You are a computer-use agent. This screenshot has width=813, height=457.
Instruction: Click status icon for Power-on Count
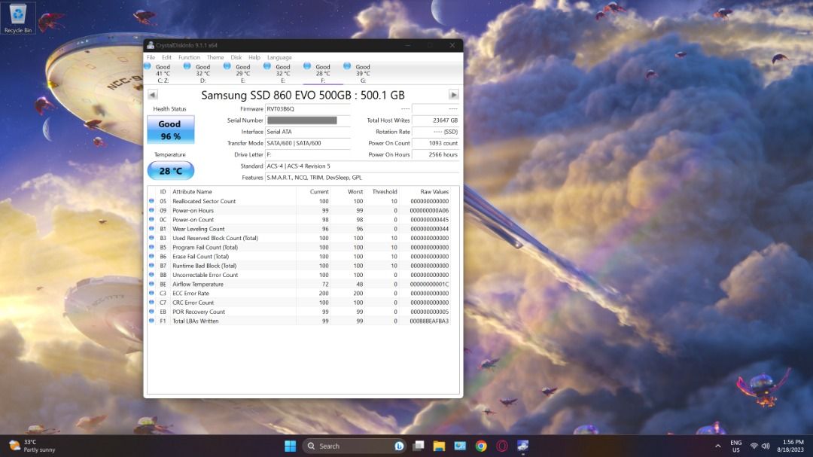[151, 219]
